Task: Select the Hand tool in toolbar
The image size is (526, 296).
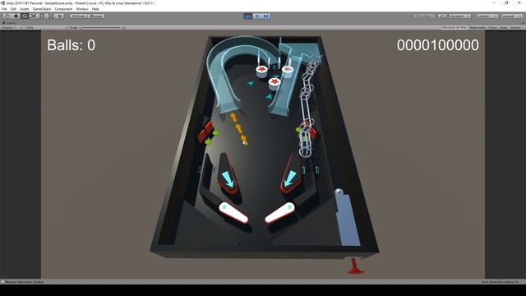Action: coord(7,16)
